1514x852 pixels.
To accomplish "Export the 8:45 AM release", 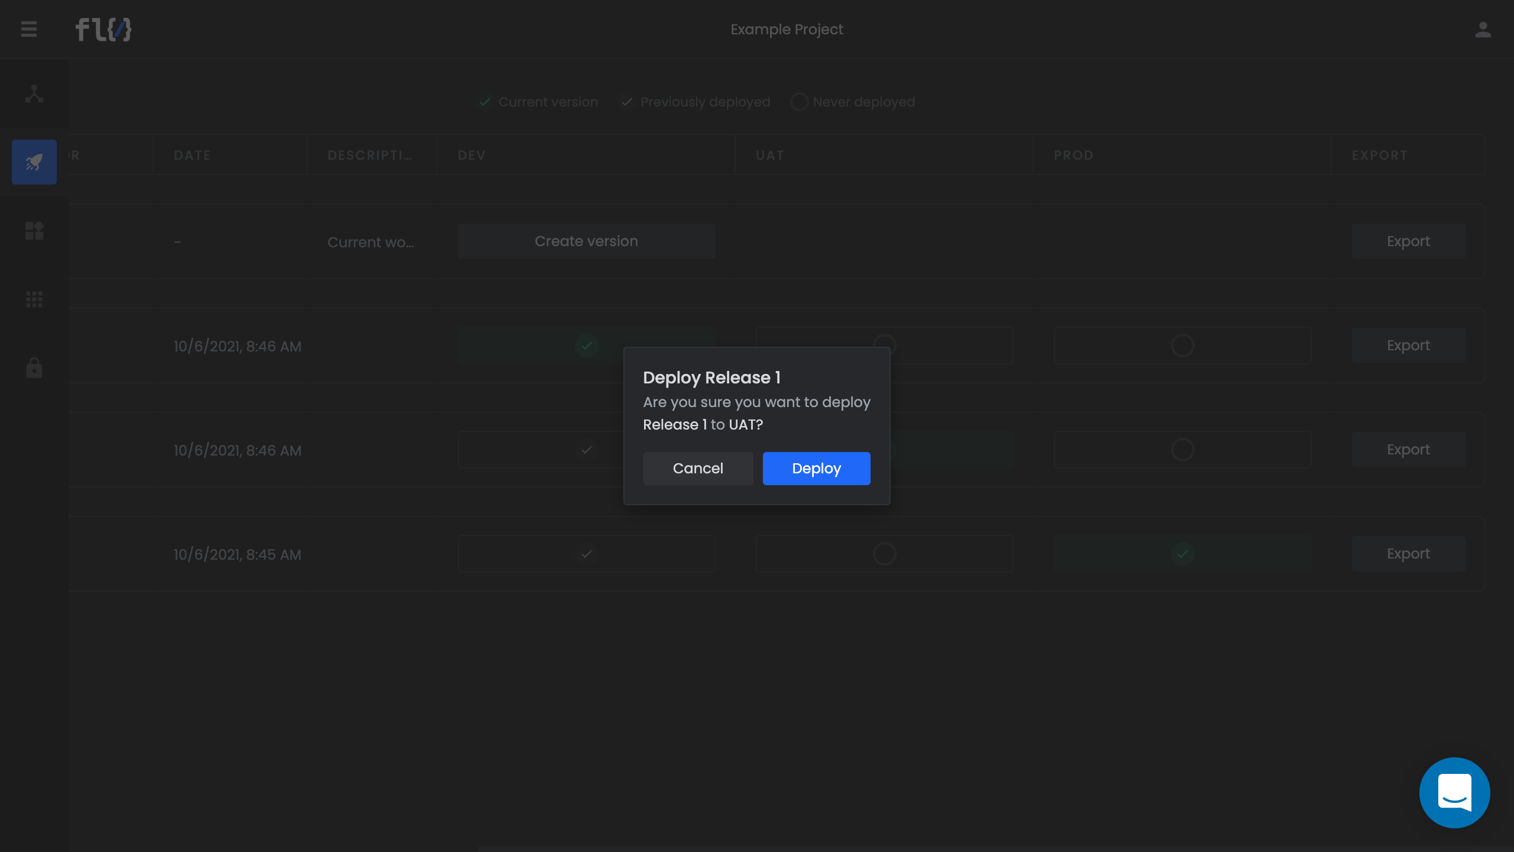I will pyautogui.click(x=1408, y=554).
